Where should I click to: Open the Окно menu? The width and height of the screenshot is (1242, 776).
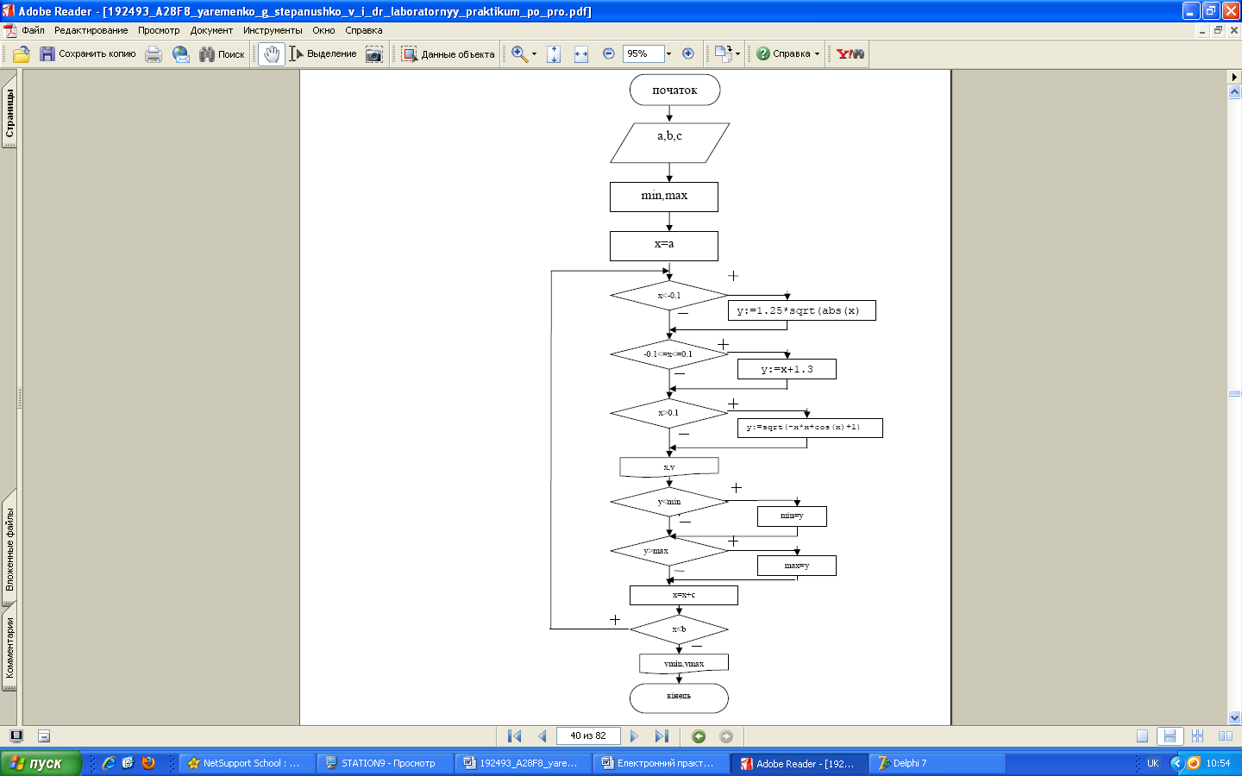point(323,30)
